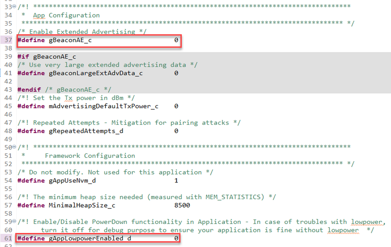
Task: Click the value 0 of mAdvertisingDefaultTxPower_c
Action: (x=176, y=106)
